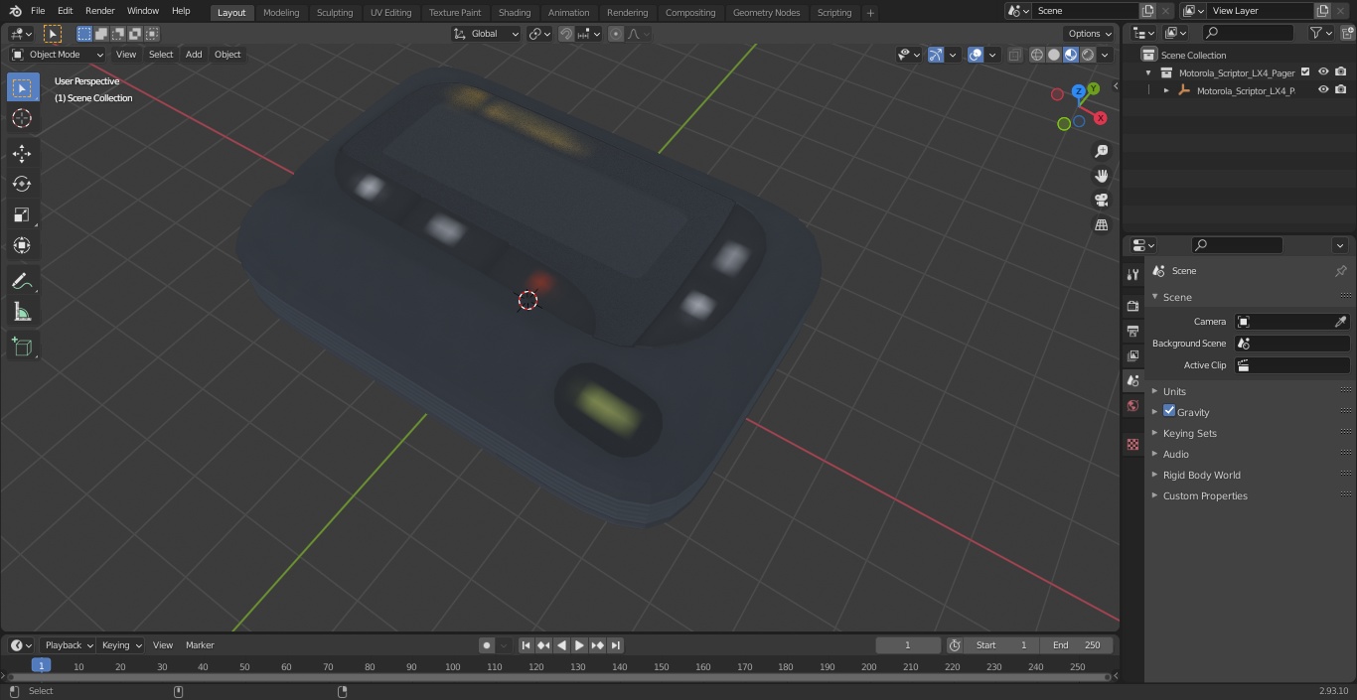The image size is (1357, 700).
Task: Select the Annotate tool
Action: coord(22,282)
